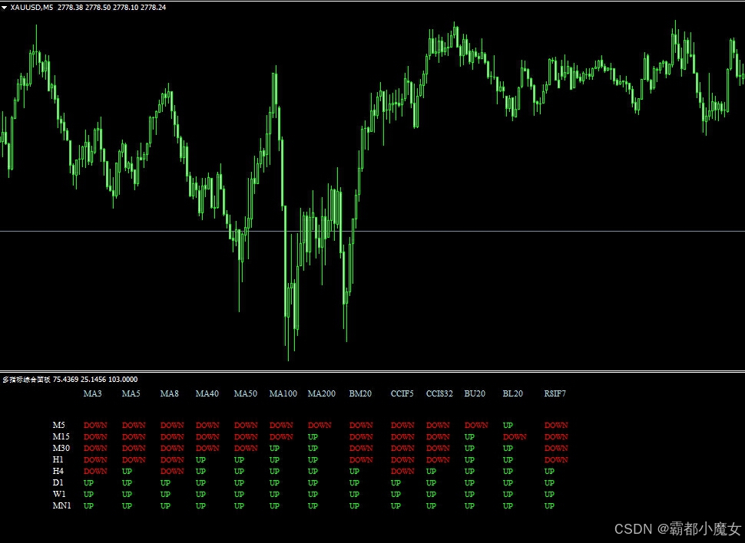Click the RSIF7 column header
This screenshot has height=543, width=745.
(x=555, y=393)
